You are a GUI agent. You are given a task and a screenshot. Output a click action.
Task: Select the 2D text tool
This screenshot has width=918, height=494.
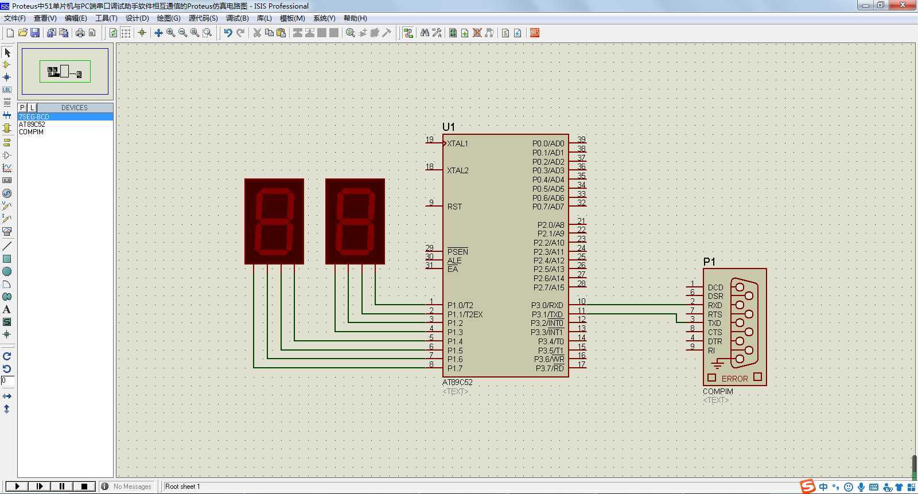click(x=7, y=309)
